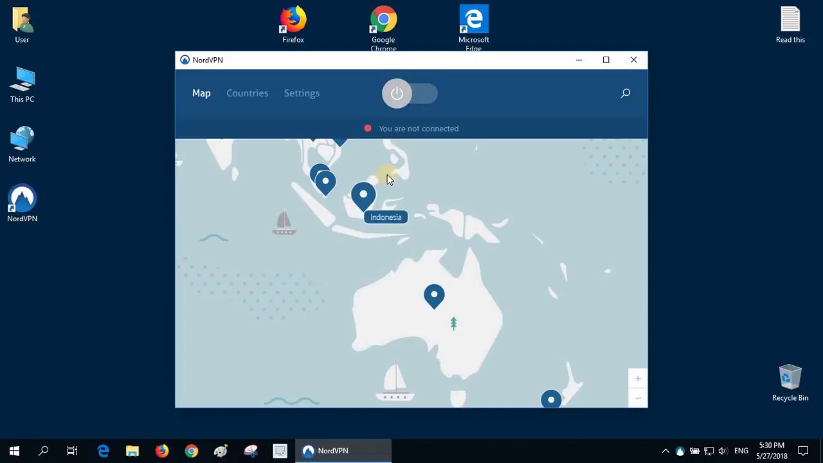The height and width of the screenshot is (463, 823).
Task: Open File Explorer from the taskbar
Action: click(132, 451)
